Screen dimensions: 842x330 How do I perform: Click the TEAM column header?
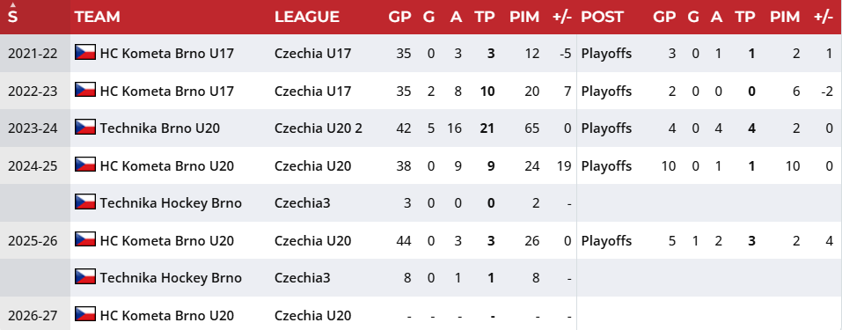[97, 17]
